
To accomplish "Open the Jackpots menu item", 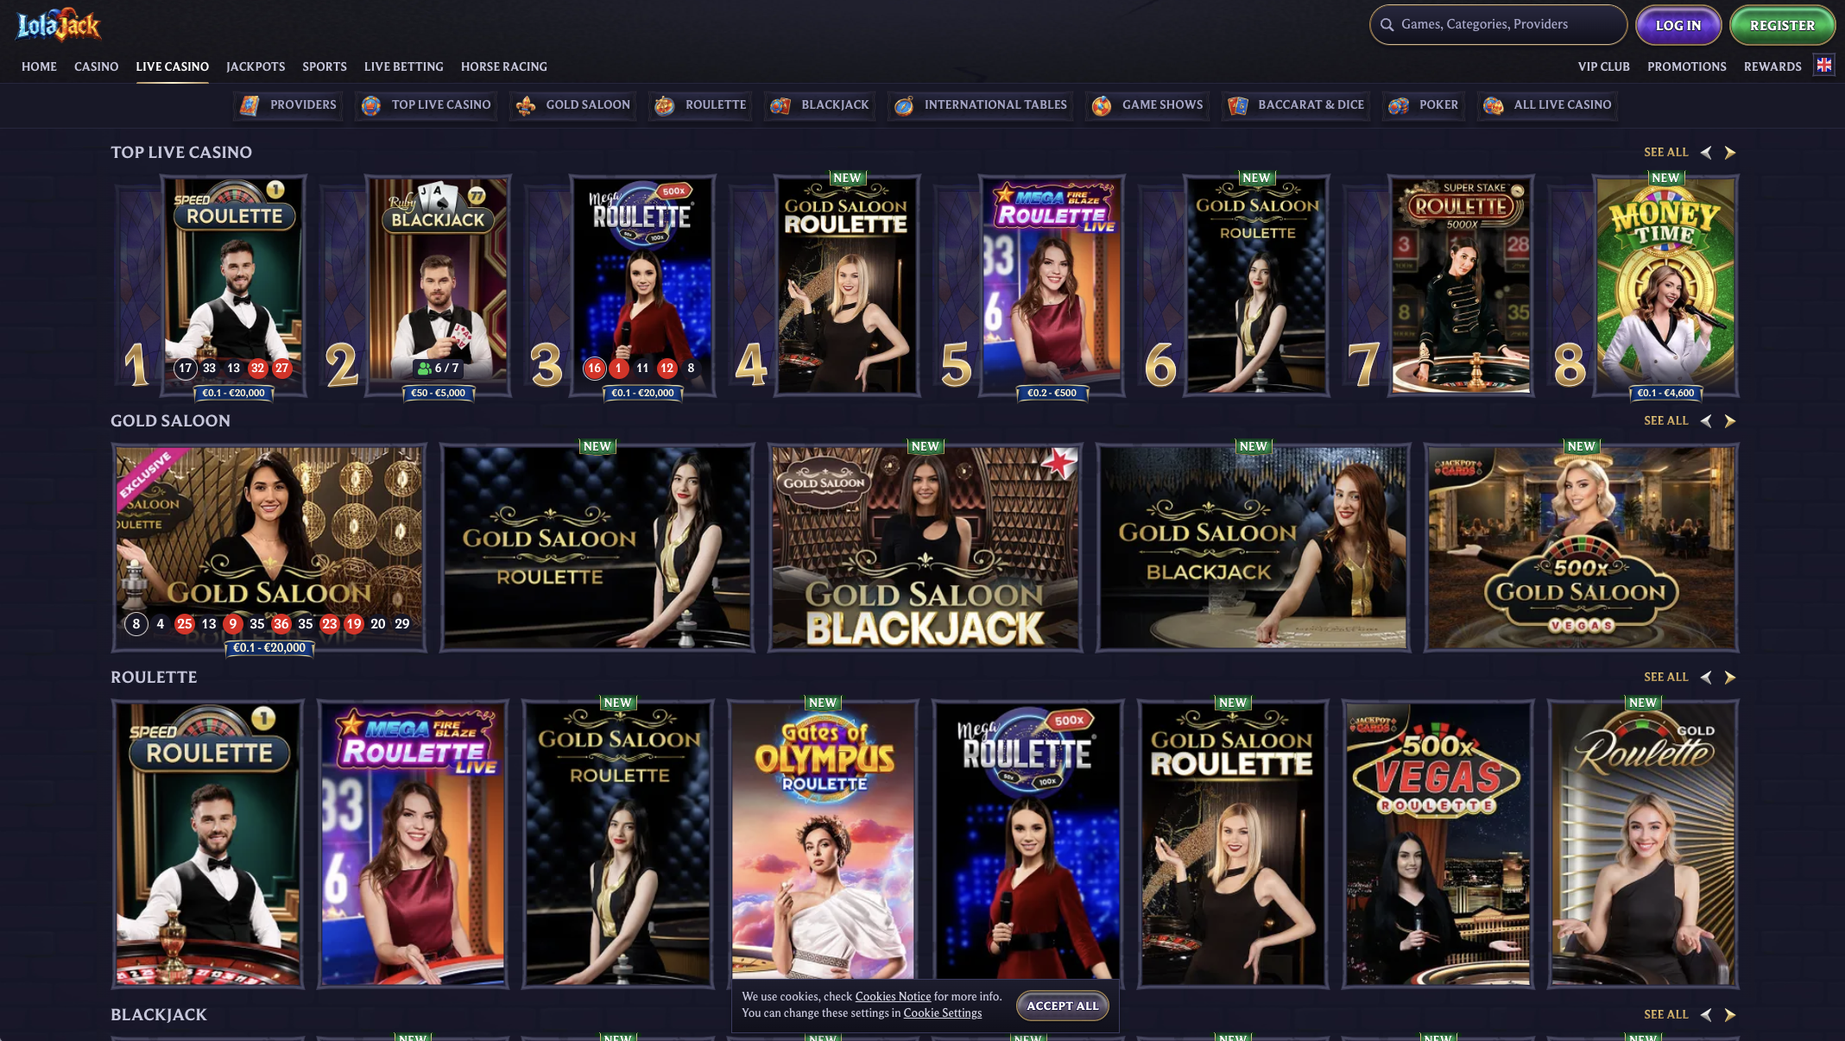I will (256, 66).
